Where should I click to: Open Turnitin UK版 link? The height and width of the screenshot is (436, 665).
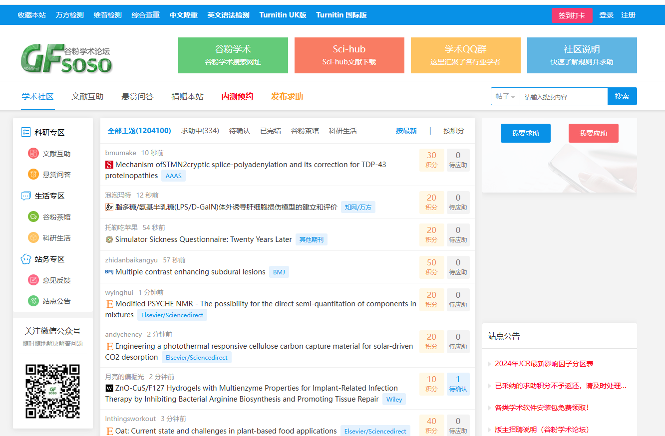coord(283,15)
